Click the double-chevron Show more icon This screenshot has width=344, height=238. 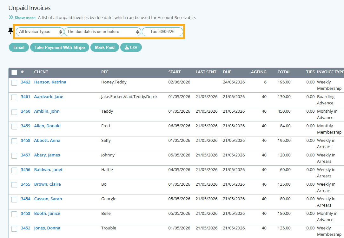[11, 17]
